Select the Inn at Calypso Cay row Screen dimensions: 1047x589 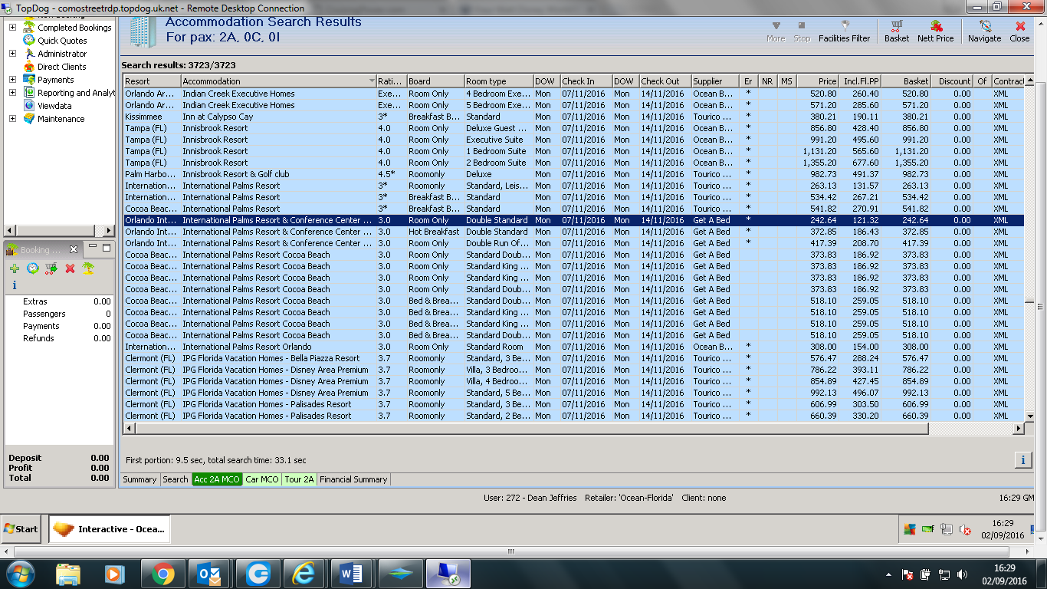coord(573,117)
